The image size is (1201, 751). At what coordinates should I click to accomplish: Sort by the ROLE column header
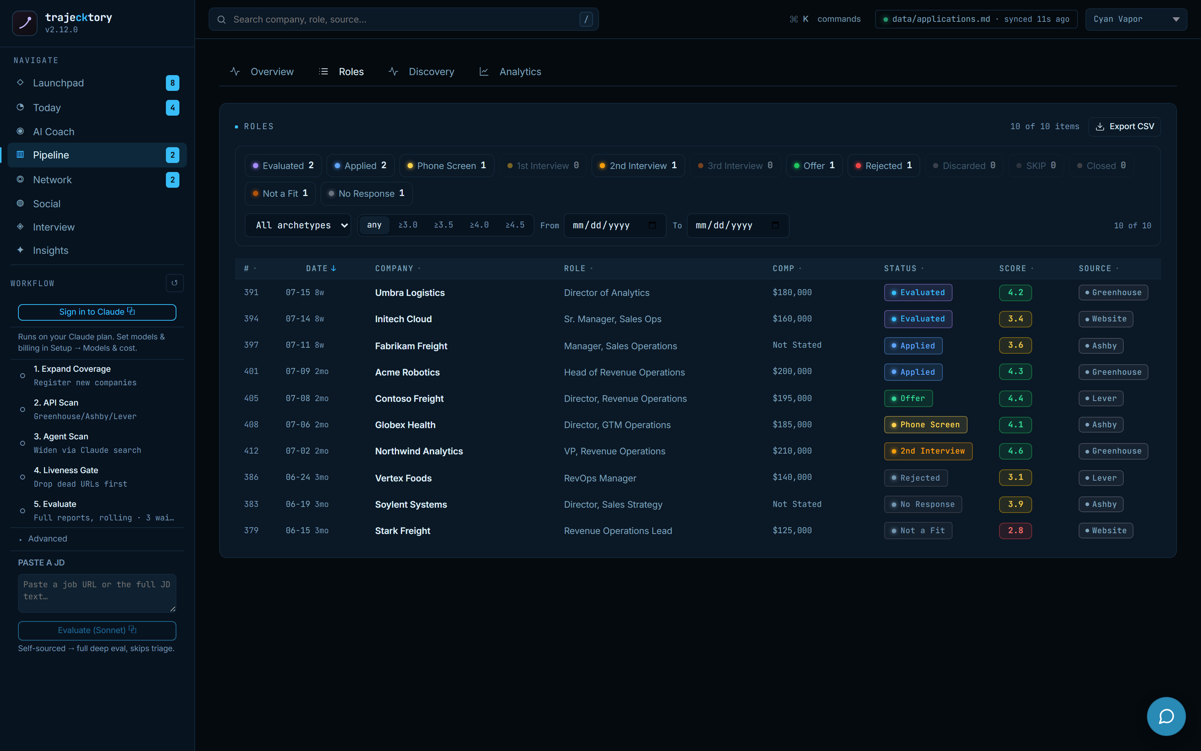click(x=578, y=268)
